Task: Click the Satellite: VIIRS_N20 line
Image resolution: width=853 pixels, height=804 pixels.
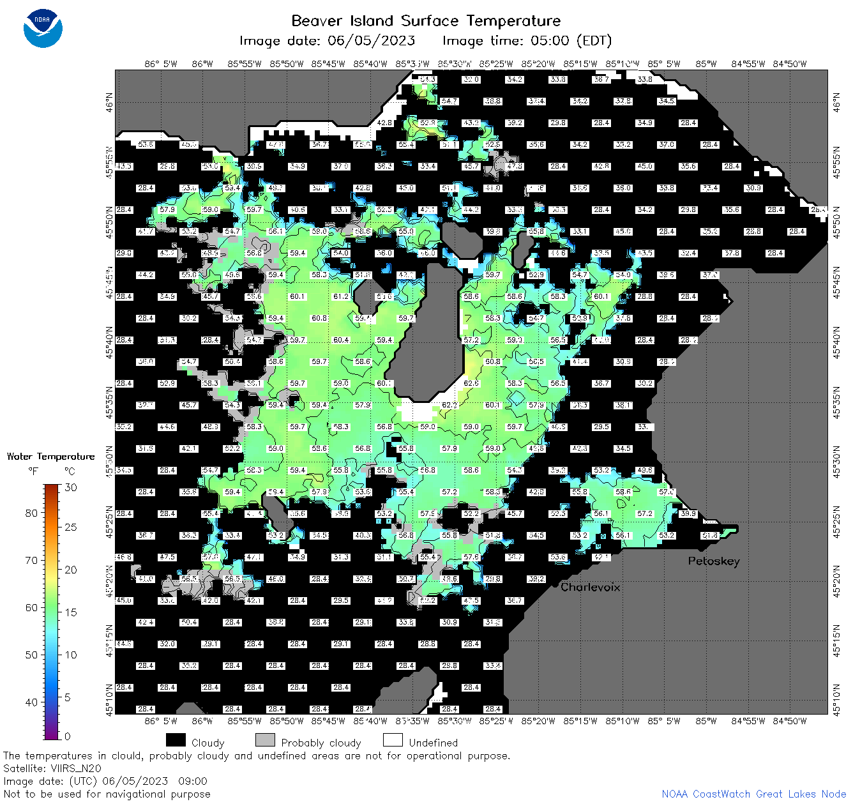Action: [52, 768]
